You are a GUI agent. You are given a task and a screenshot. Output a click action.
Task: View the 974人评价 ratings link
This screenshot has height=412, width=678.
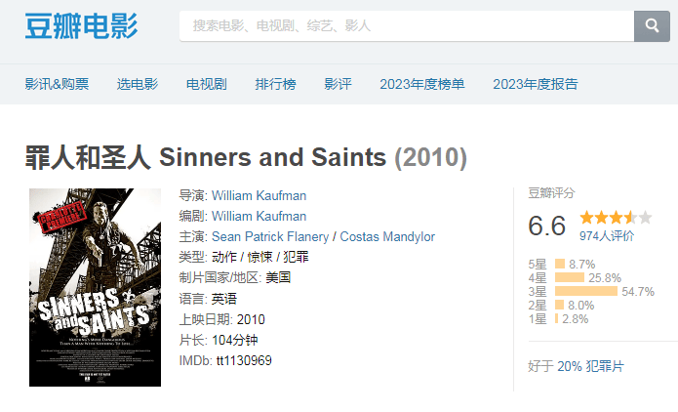point(607,235)
